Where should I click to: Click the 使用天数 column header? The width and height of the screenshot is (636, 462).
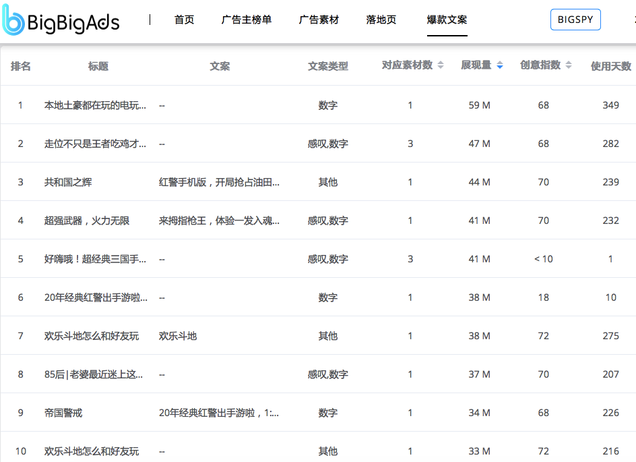(610, 66)
